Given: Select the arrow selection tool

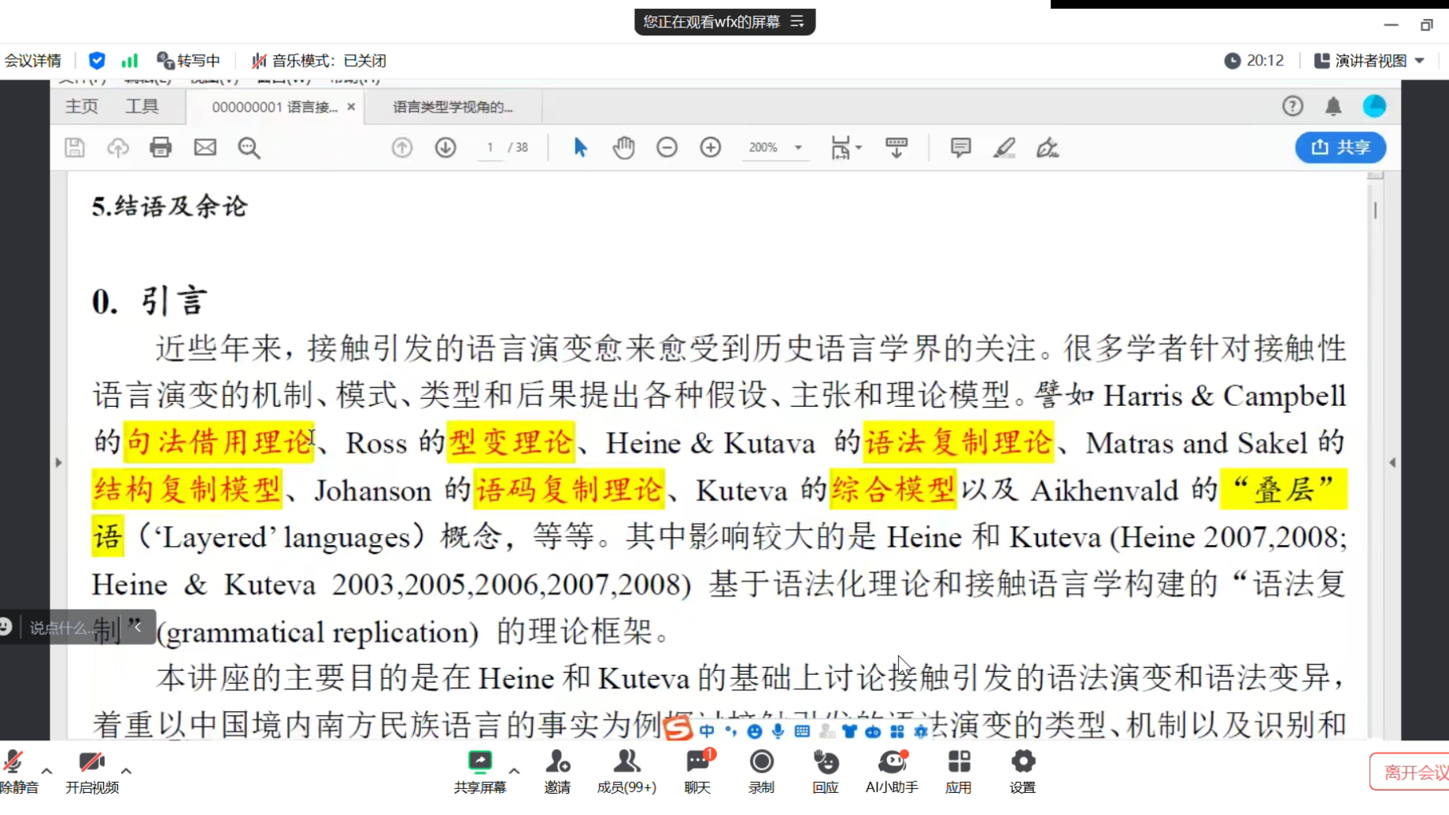Looking at the screenshot, I should click(580, 147).
